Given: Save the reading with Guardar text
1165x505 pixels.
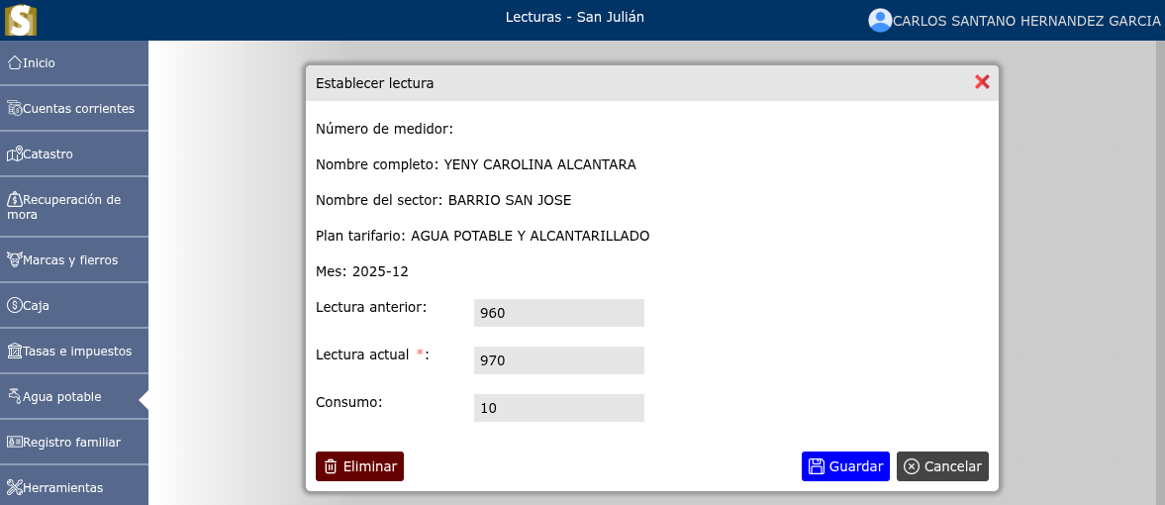Looking at the screenshot, I should click(x=856, y=466).
